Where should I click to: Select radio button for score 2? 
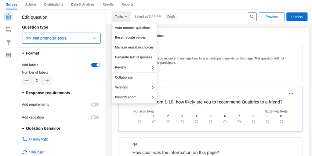[x=168, y=121]
